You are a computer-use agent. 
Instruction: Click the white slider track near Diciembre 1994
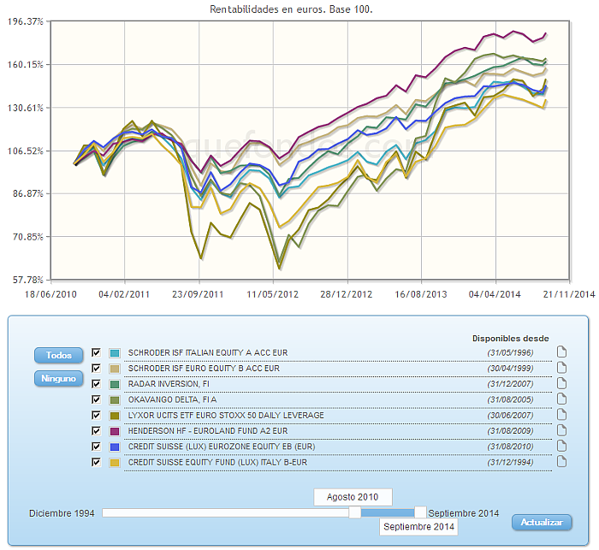point(225,512)
